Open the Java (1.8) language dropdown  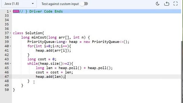tap(19, 4)
